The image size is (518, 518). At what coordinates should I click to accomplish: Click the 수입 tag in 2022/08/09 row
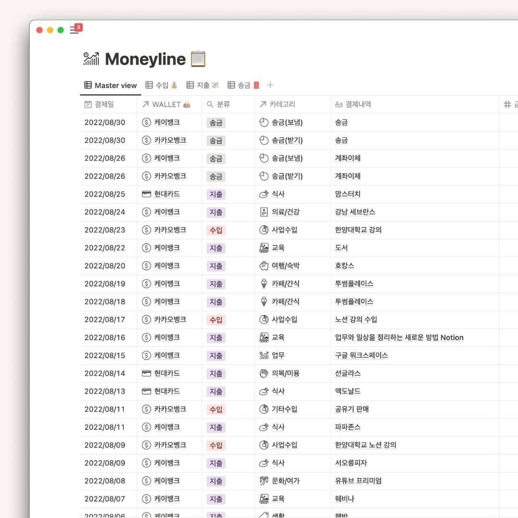[x=216, y=445]
